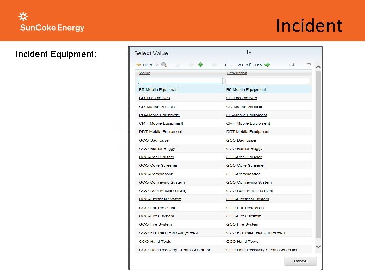This screenshot has width=365, height=274.
Task: Click the grayed-out up arrow icon
Action: [x=191, y=65]
